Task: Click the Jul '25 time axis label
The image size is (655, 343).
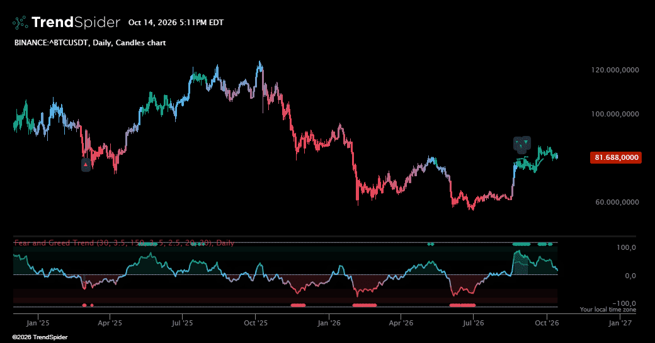Action: [182, 323]
